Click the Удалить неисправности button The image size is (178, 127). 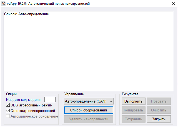coord(89,119)
